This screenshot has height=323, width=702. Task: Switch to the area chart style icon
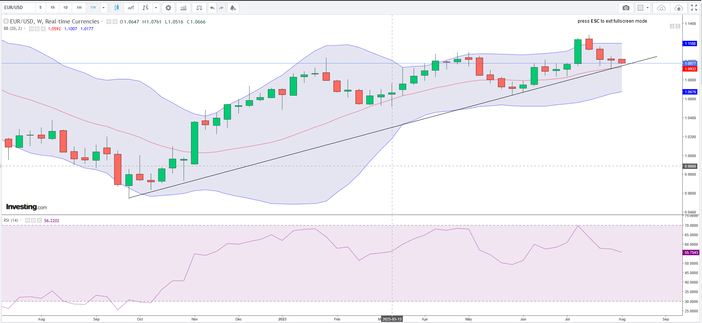coord(131,8)
